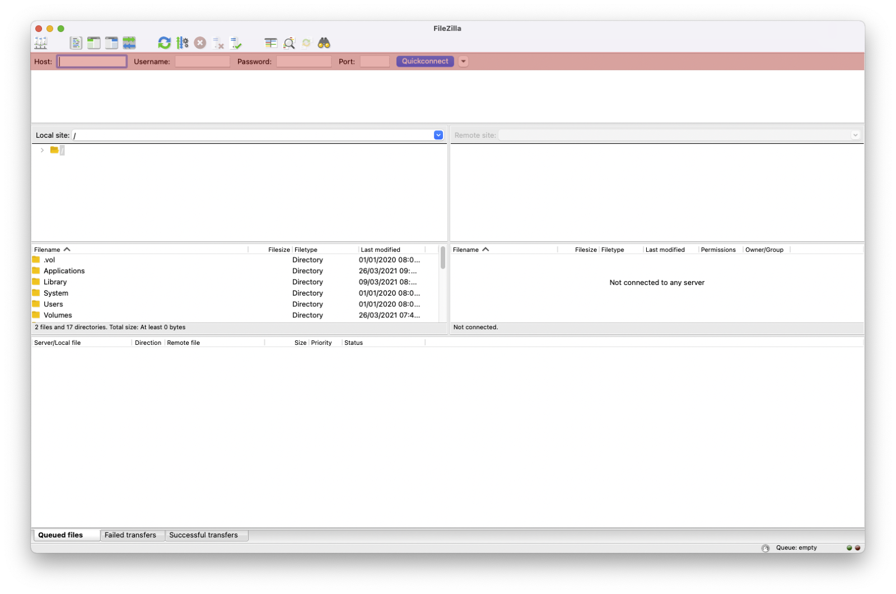Sort local files by Last modified column

coord(392,250)
